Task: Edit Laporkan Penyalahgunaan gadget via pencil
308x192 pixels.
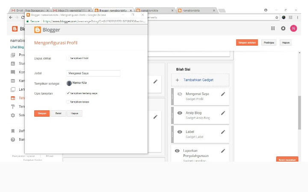Action: [223, 151]
